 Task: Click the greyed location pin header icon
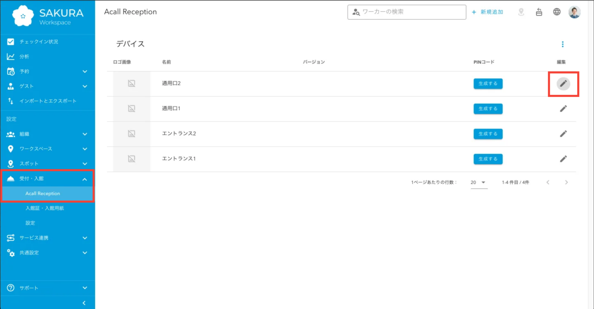coord(521,12)
